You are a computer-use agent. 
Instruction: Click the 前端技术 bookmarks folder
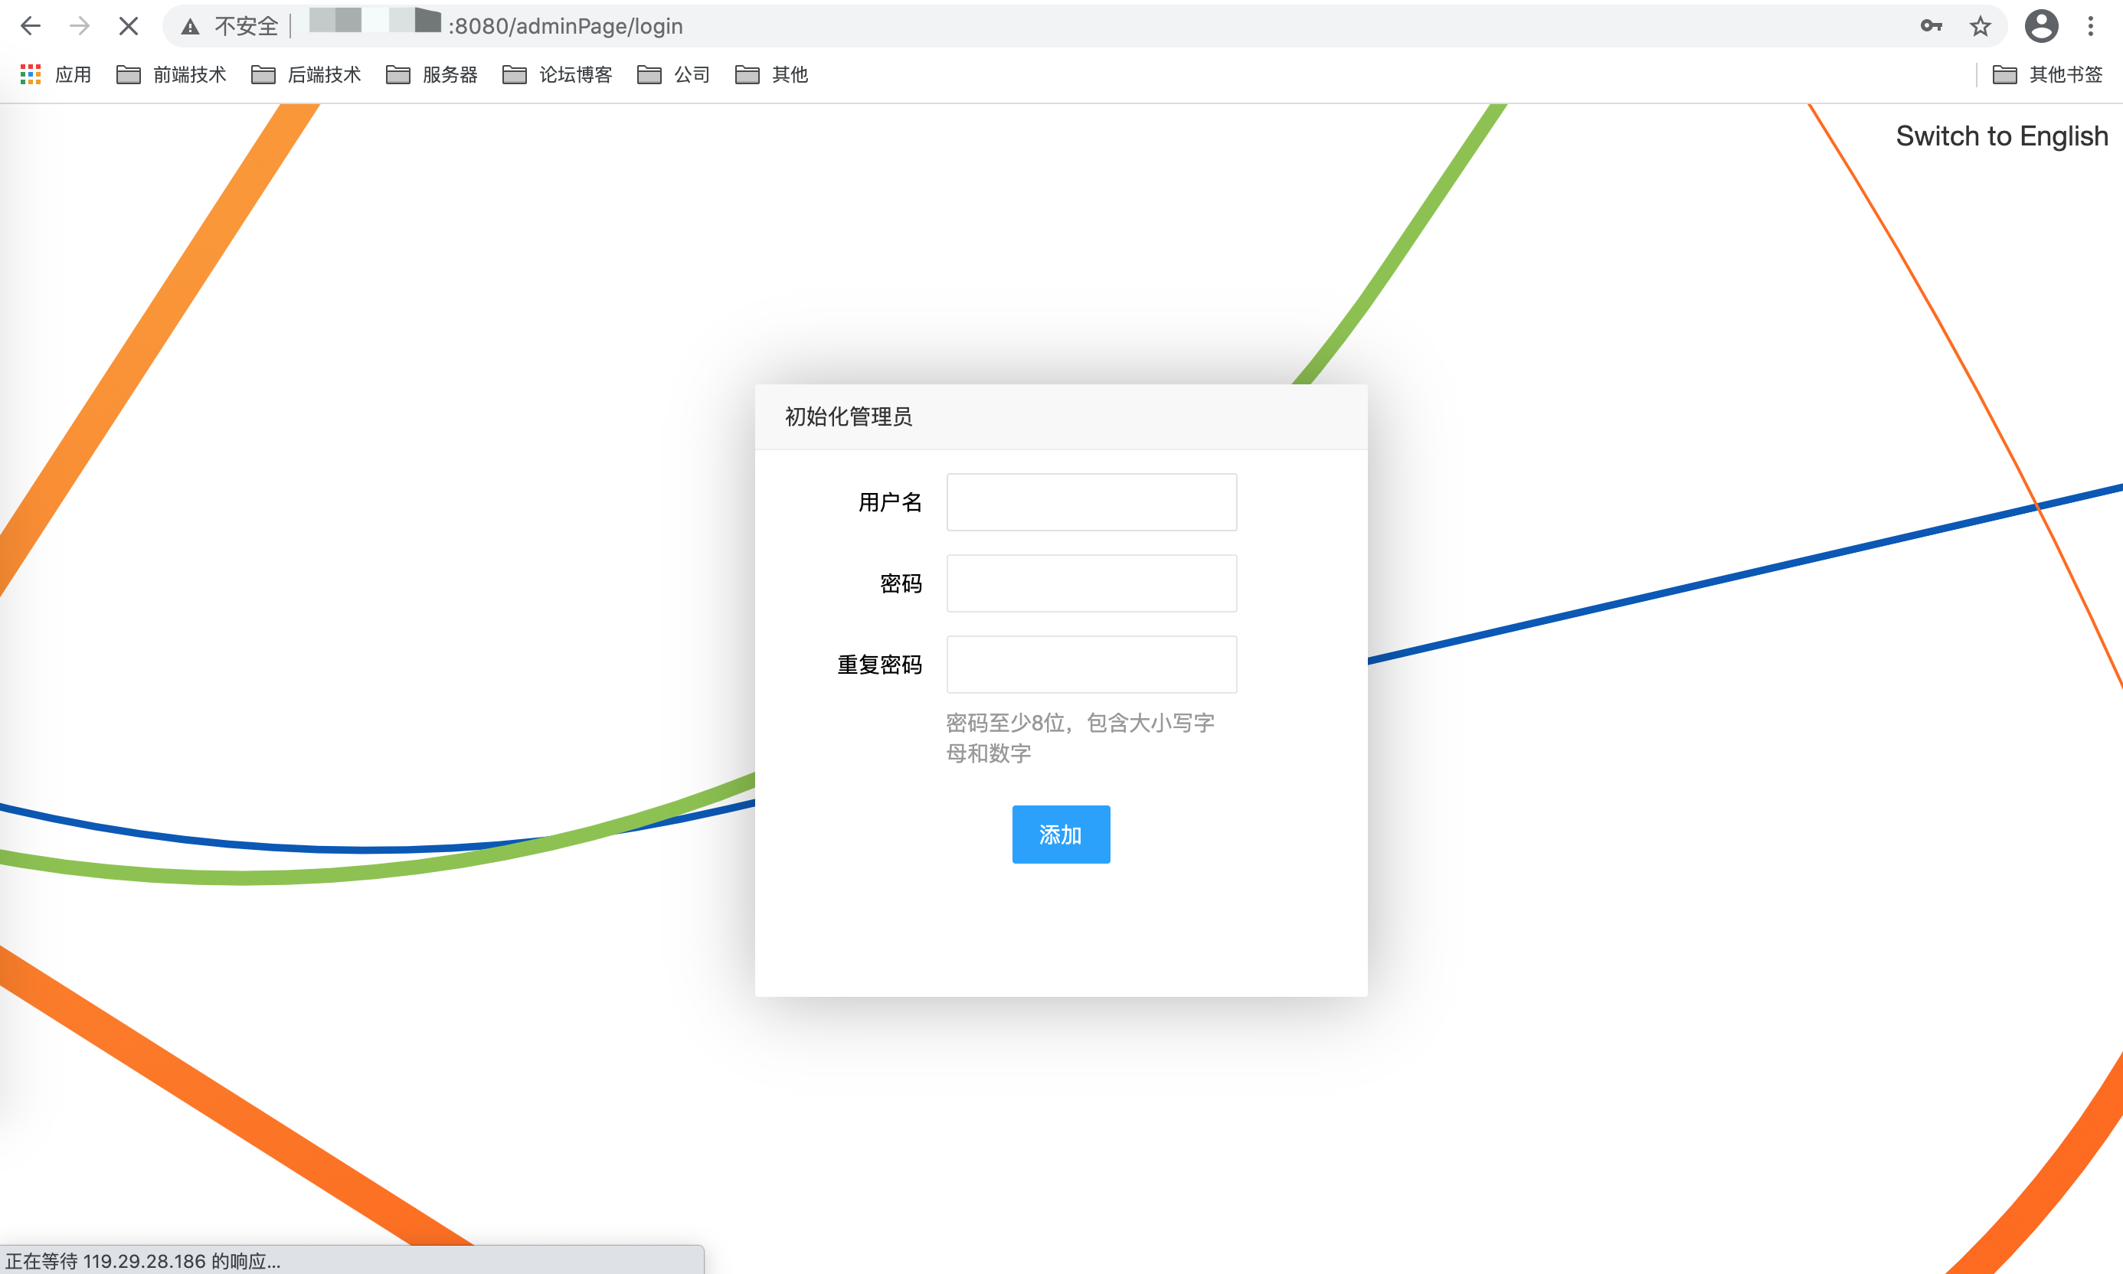(172, 71)
